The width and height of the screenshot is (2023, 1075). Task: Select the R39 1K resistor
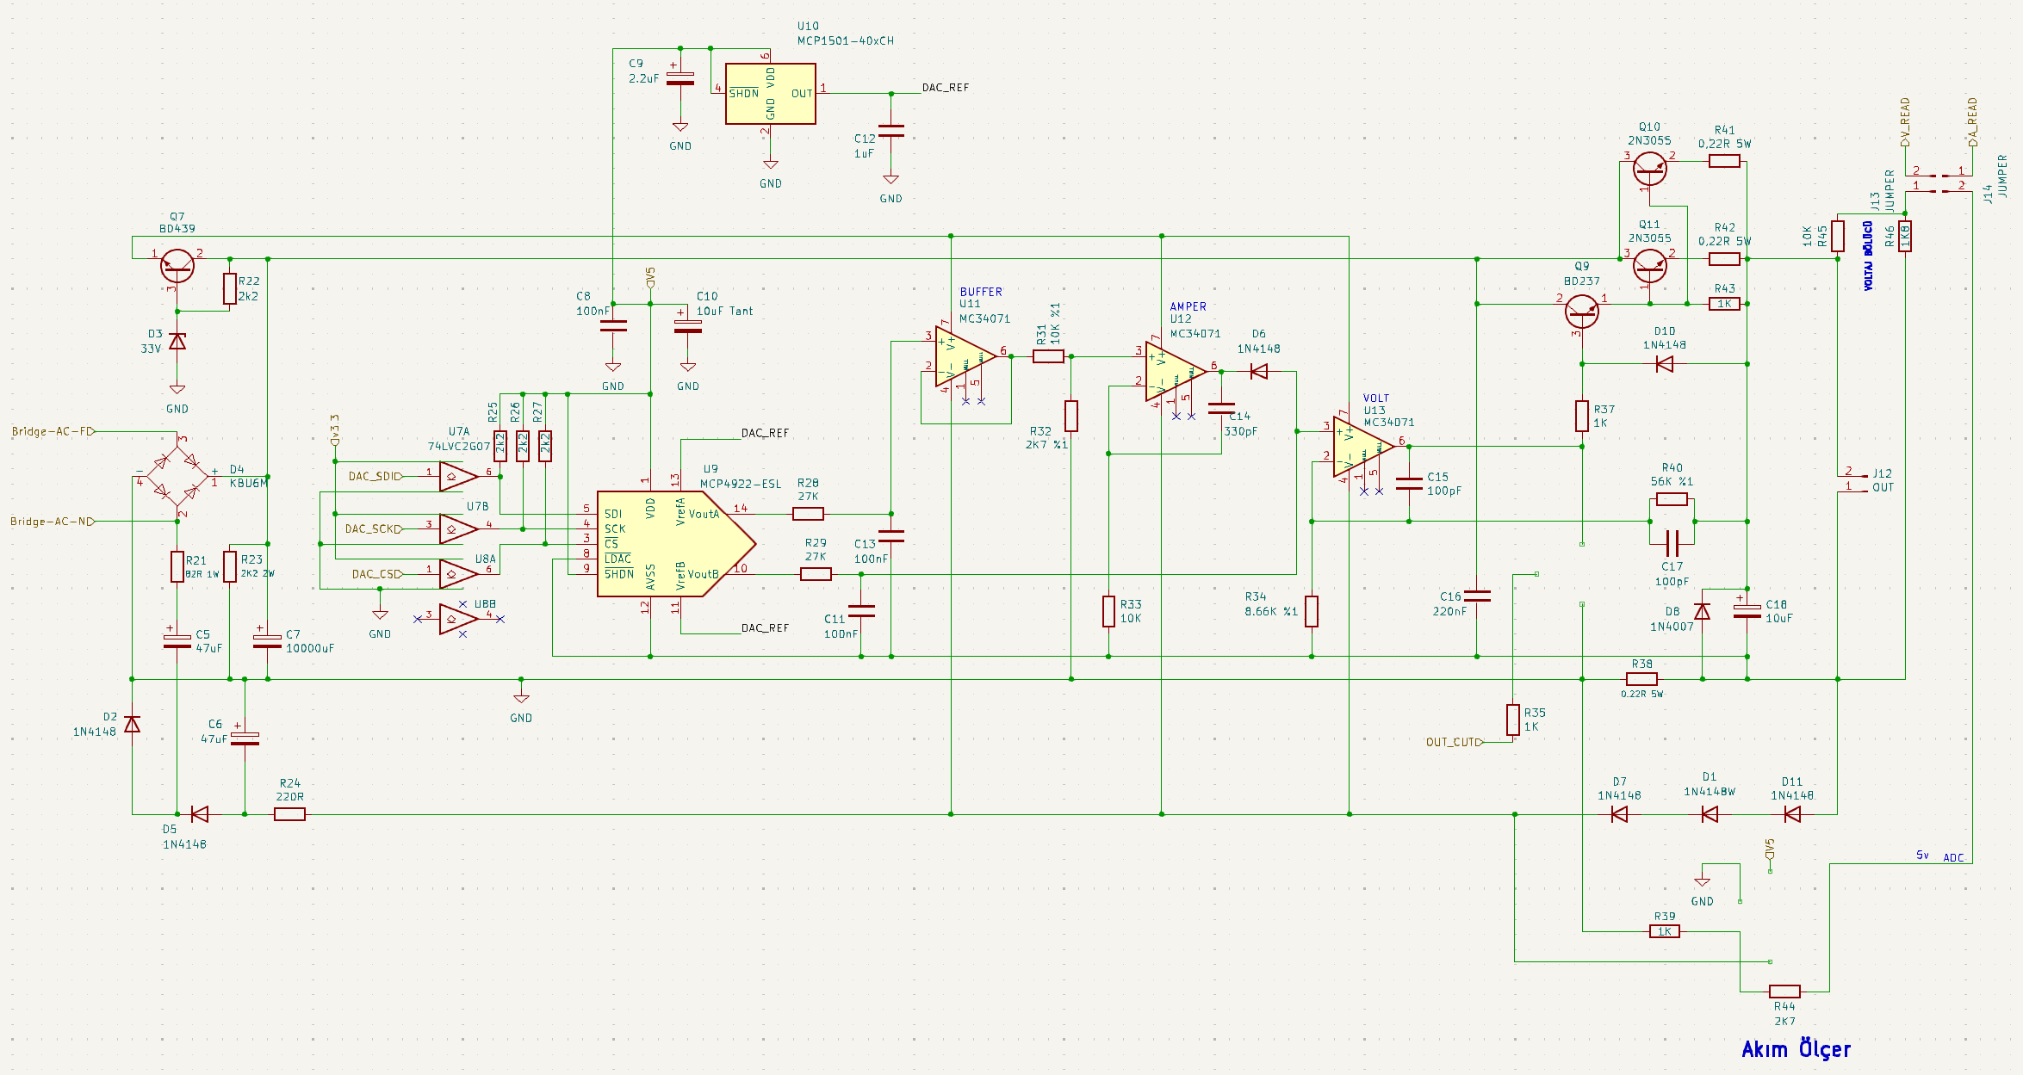1664,931
